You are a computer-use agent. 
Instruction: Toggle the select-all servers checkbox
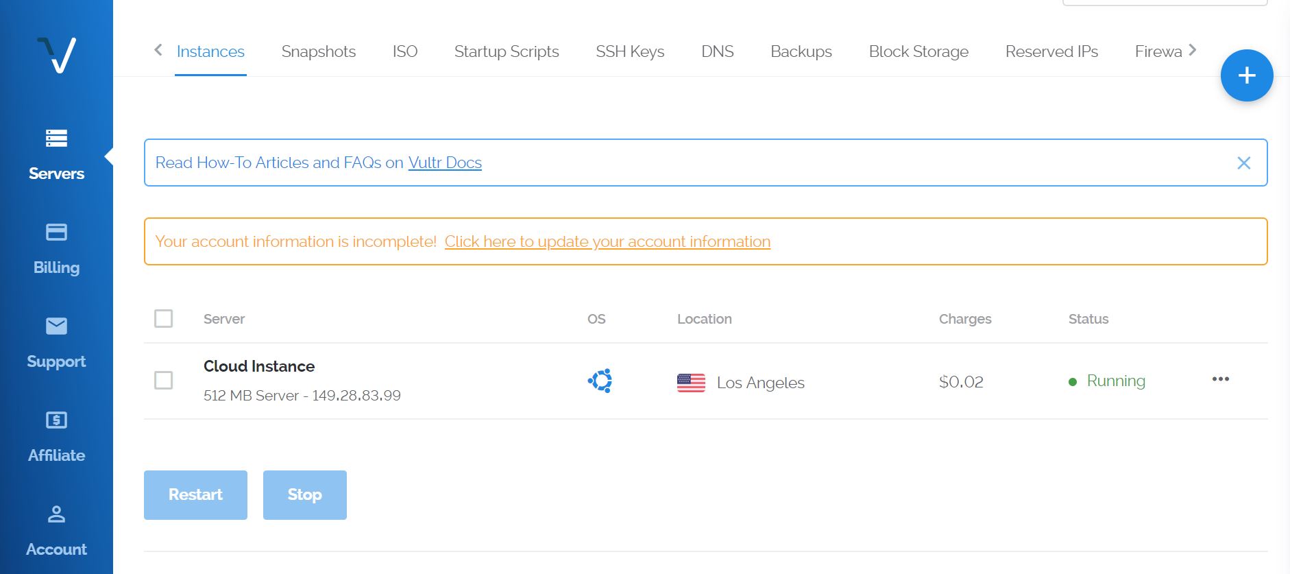(163, 318)
